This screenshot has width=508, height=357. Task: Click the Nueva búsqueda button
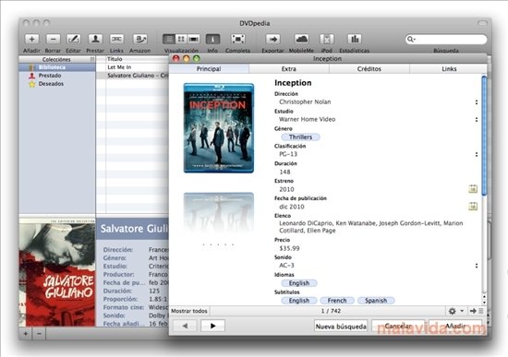(x=341, y=327)
